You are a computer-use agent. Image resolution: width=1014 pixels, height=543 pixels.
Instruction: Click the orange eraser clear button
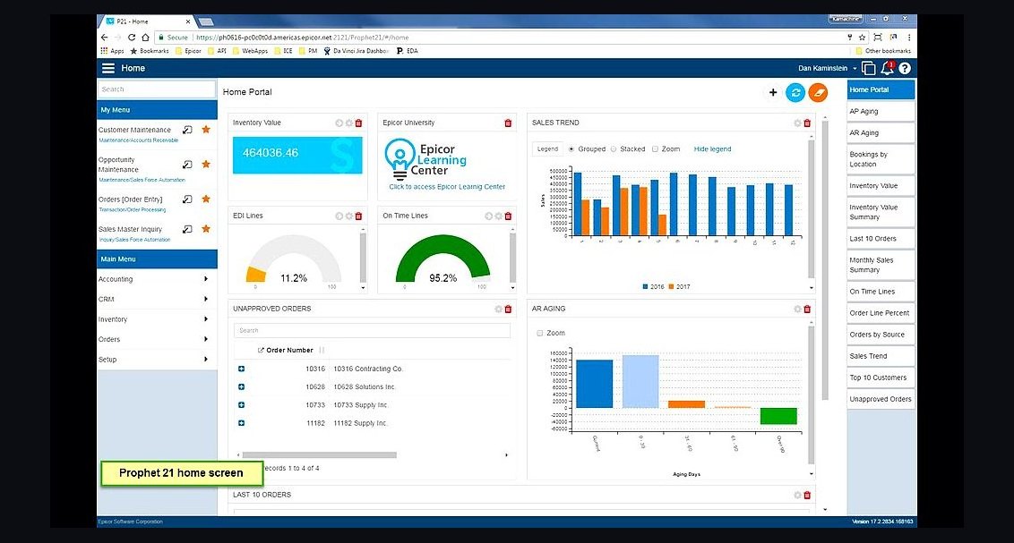pyautogui.click(x=818, y=92)
